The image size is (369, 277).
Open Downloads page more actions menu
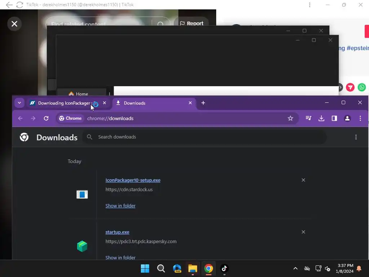pos(356,137)
